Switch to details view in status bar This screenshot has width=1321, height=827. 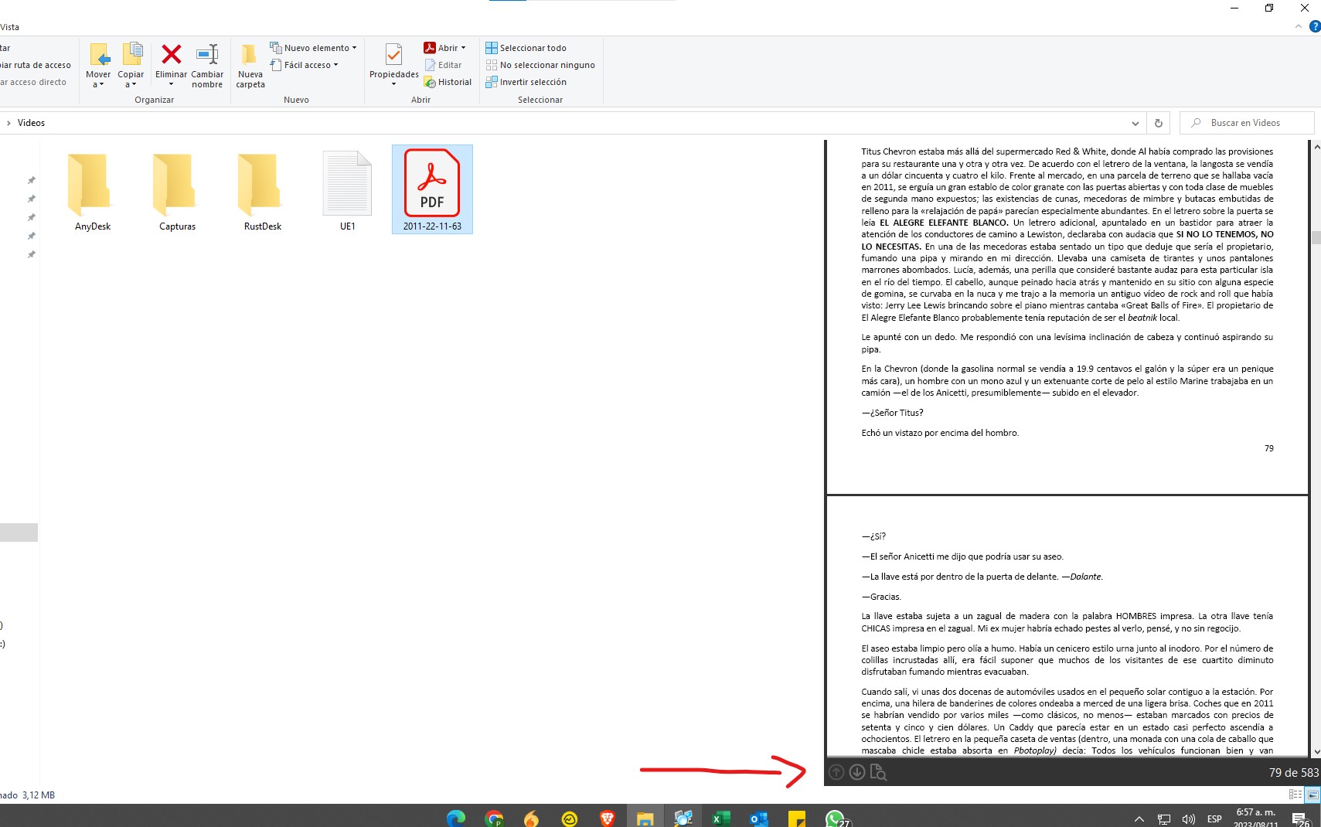coord(1295,795)
